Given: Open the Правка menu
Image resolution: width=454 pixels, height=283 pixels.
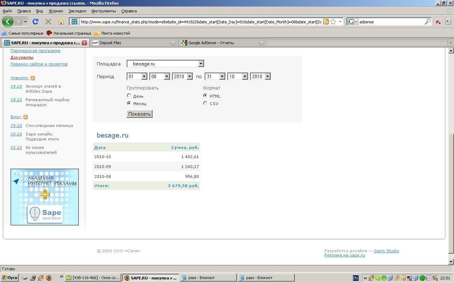Looking at the screenshot, I should coord(24,11).
